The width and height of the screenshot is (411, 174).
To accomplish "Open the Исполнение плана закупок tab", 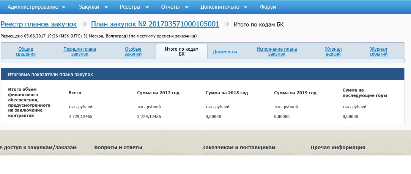I will (x=277, y=51).
